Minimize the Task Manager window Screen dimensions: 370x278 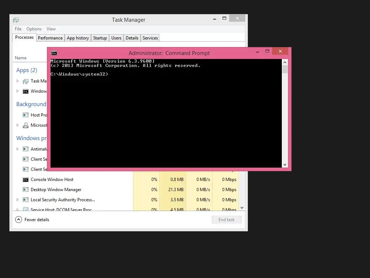pos(215,18)
